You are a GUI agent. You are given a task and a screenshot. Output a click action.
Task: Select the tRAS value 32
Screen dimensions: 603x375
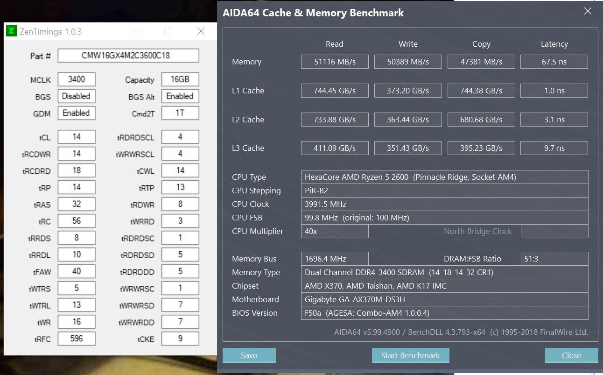77,204
